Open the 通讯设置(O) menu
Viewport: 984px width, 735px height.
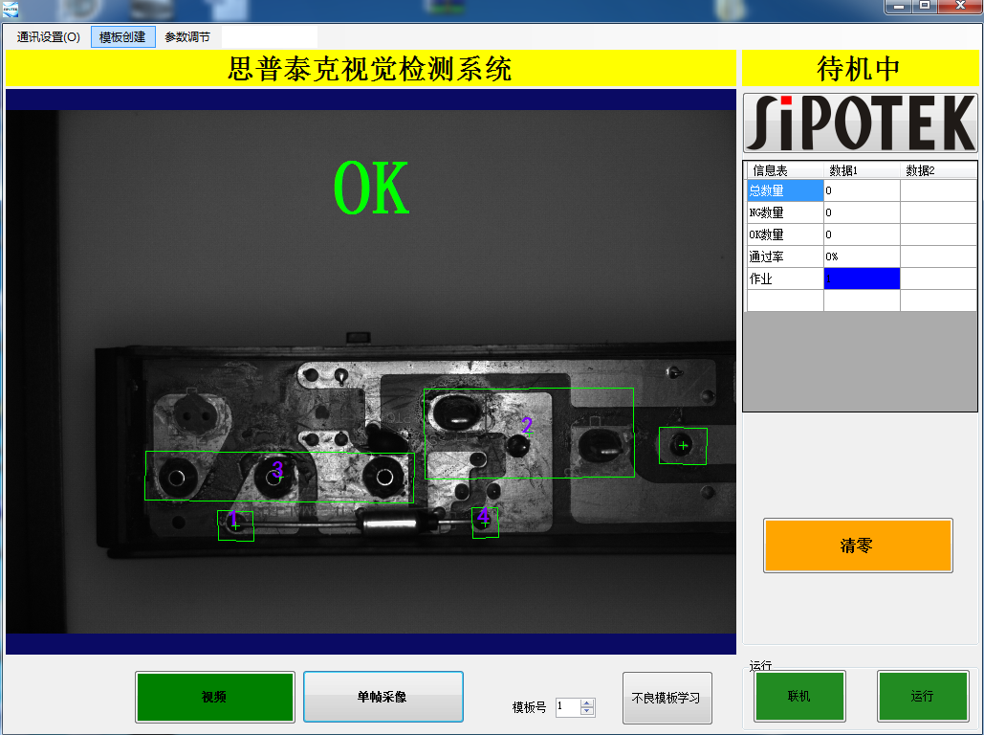tap(49, 37)
